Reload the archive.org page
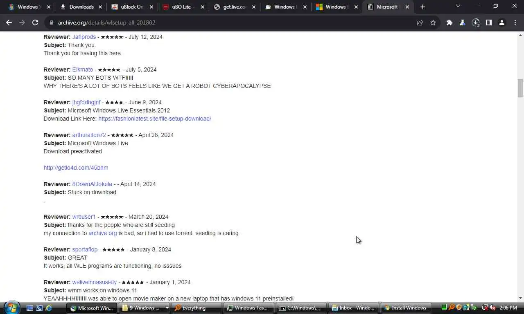This screenshot has width=524, height=314. coord(35,22)
